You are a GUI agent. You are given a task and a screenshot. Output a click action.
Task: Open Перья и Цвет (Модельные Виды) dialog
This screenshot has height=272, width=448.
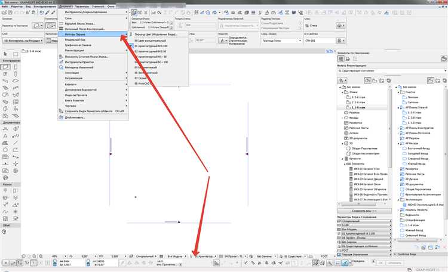156,34
